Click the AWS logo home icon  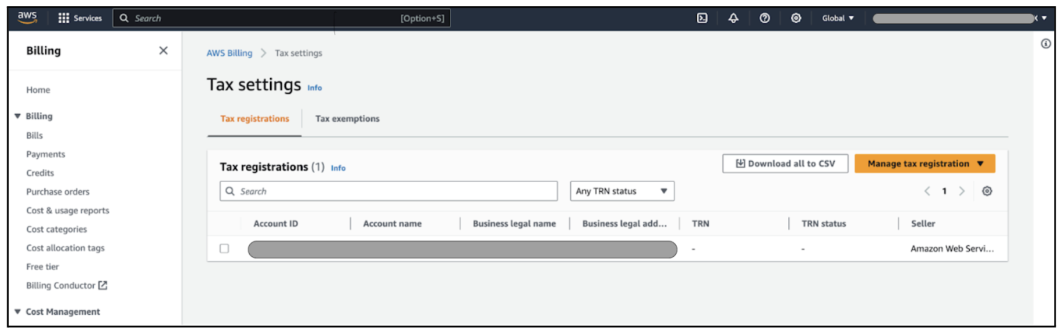[27, 17]
